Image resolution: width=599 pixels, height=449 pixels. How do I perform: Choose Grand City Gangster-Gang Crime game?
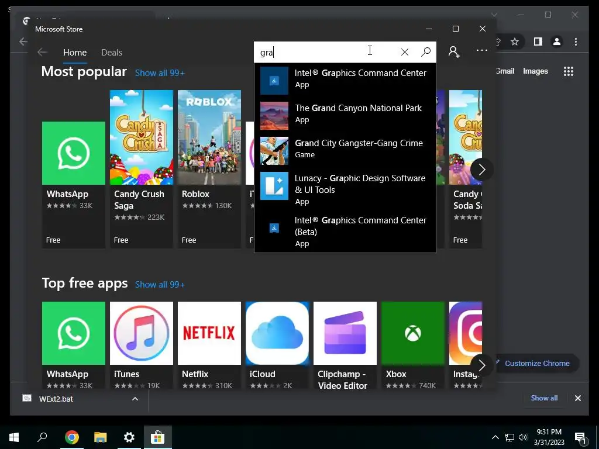[345, 150]
